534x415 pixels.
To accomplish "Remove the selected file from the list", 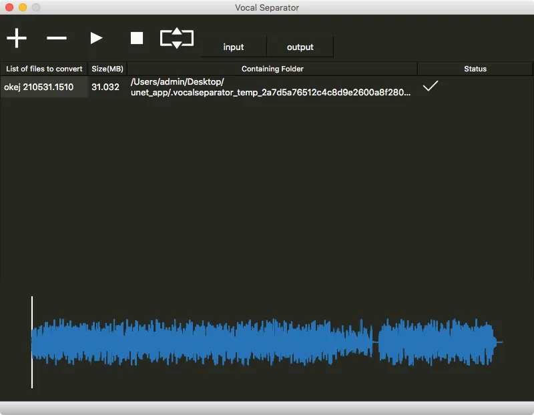I will click(x=56, y=38).
